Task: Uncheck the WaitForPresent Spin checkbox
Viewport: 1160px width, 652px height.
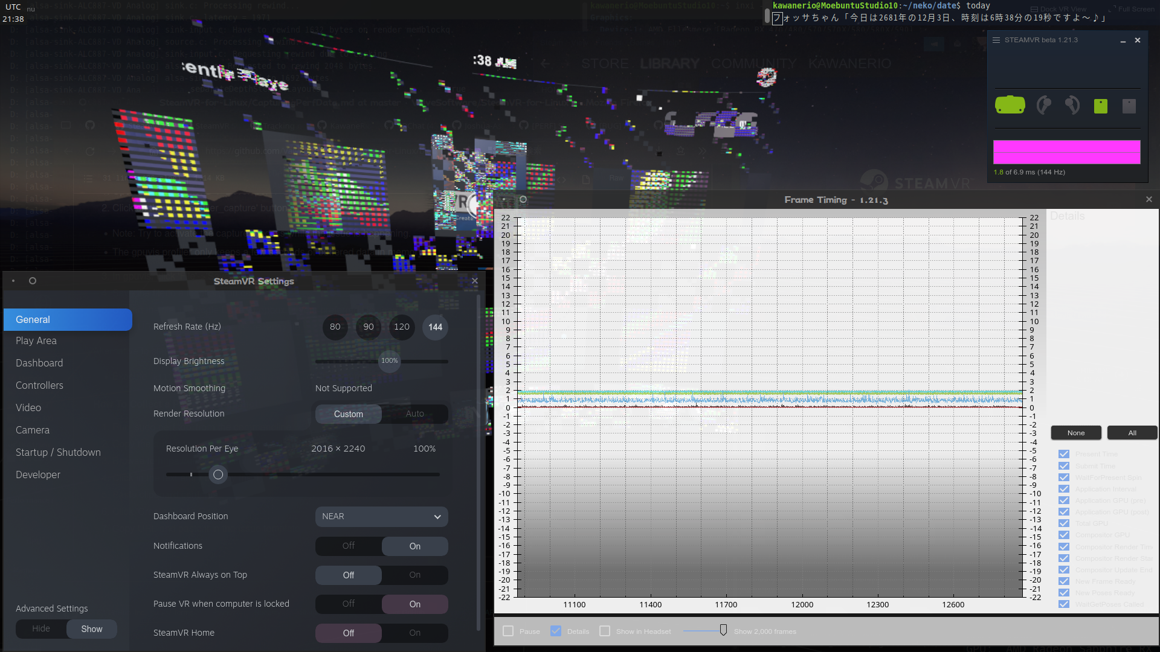Action: 1064,478
